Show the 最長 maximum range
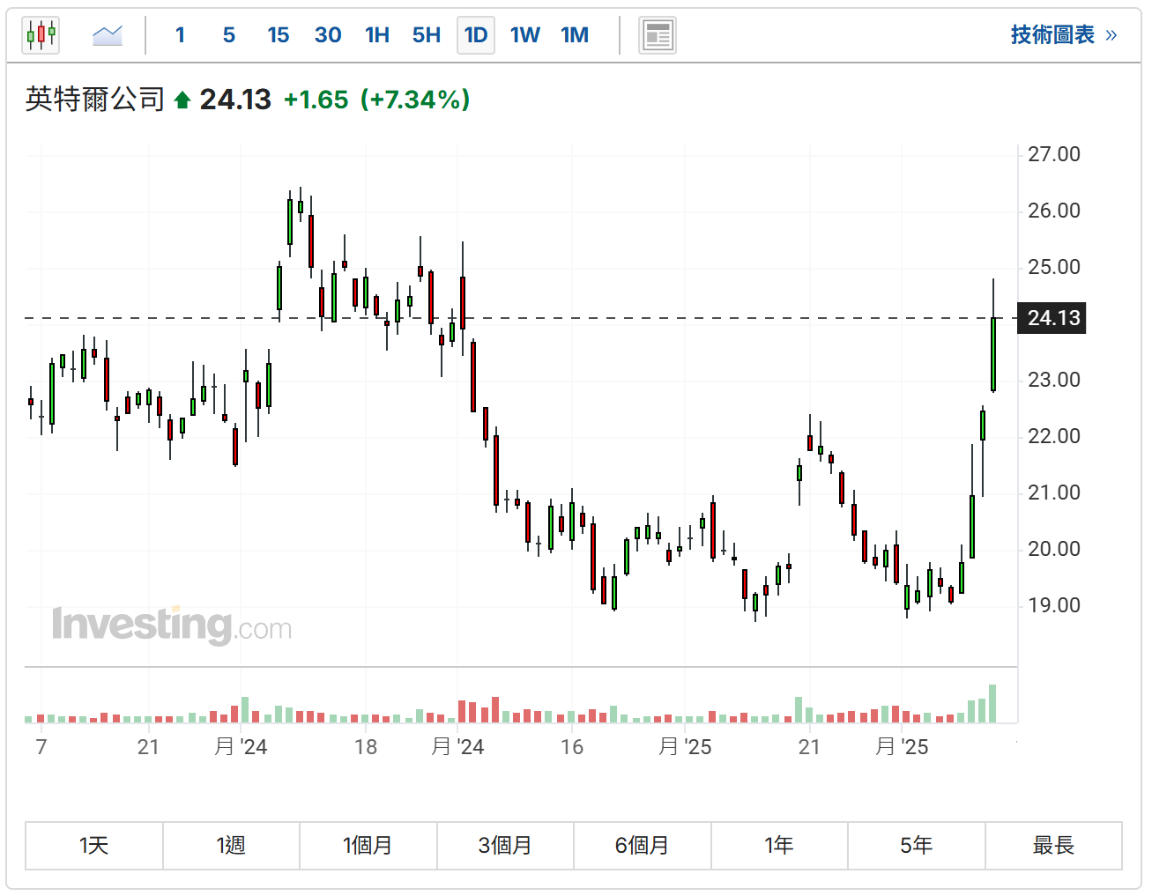 pyautogui.click(x=1053, y=846)
